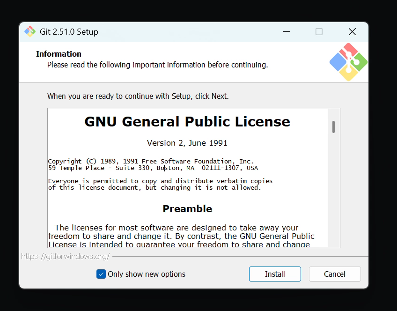Click the Git icon in the title bar
397x311 pixels.
tap(30, 31)
